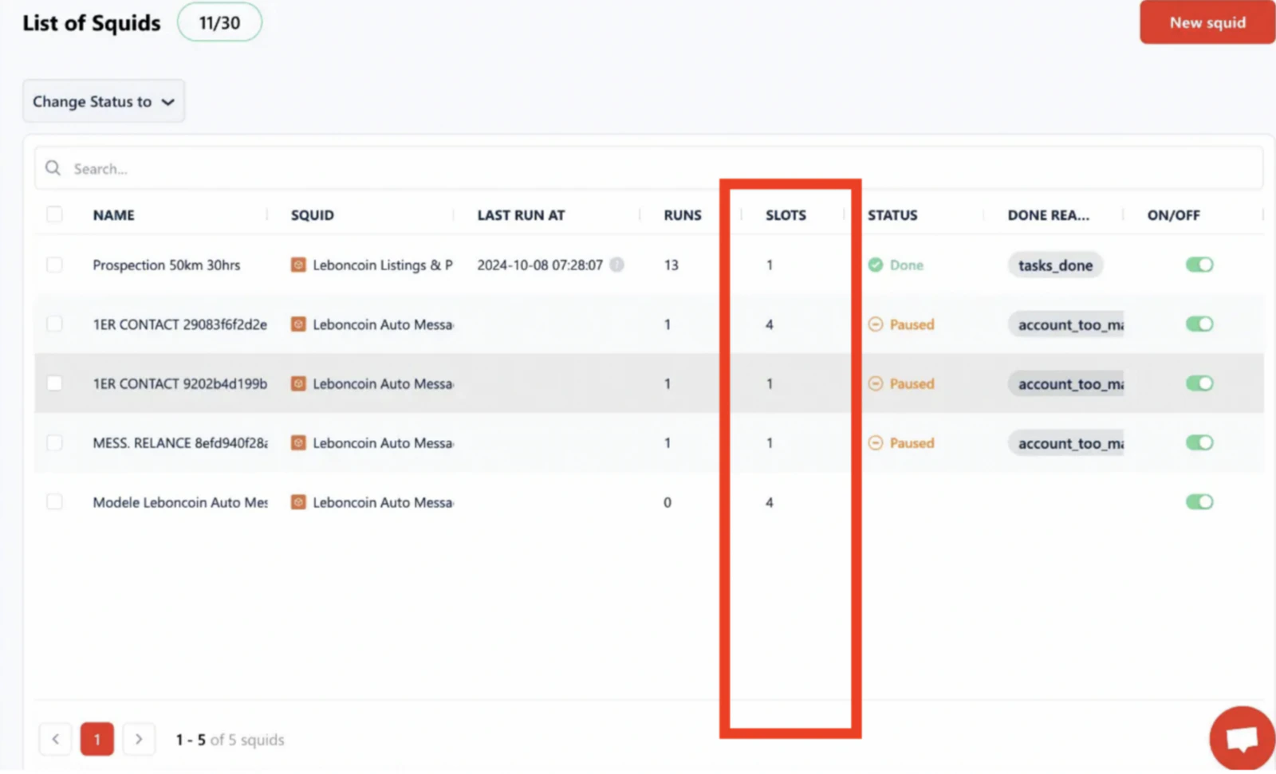Click the List of Squids heading
This screenshot has width=1276, height=774.
92,23
